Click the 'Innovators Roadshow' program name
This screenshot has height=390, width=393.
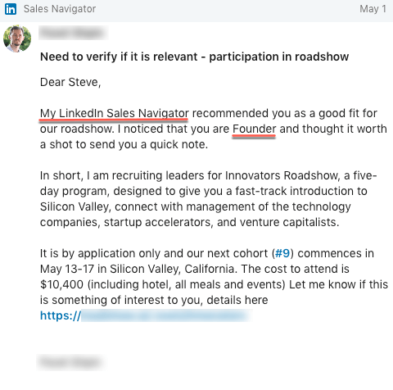tap(282, 175)
